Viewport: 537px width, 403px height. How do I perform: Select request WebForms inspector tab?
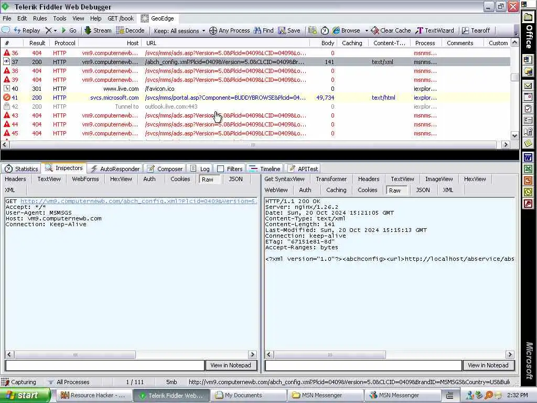click(85, 179)
